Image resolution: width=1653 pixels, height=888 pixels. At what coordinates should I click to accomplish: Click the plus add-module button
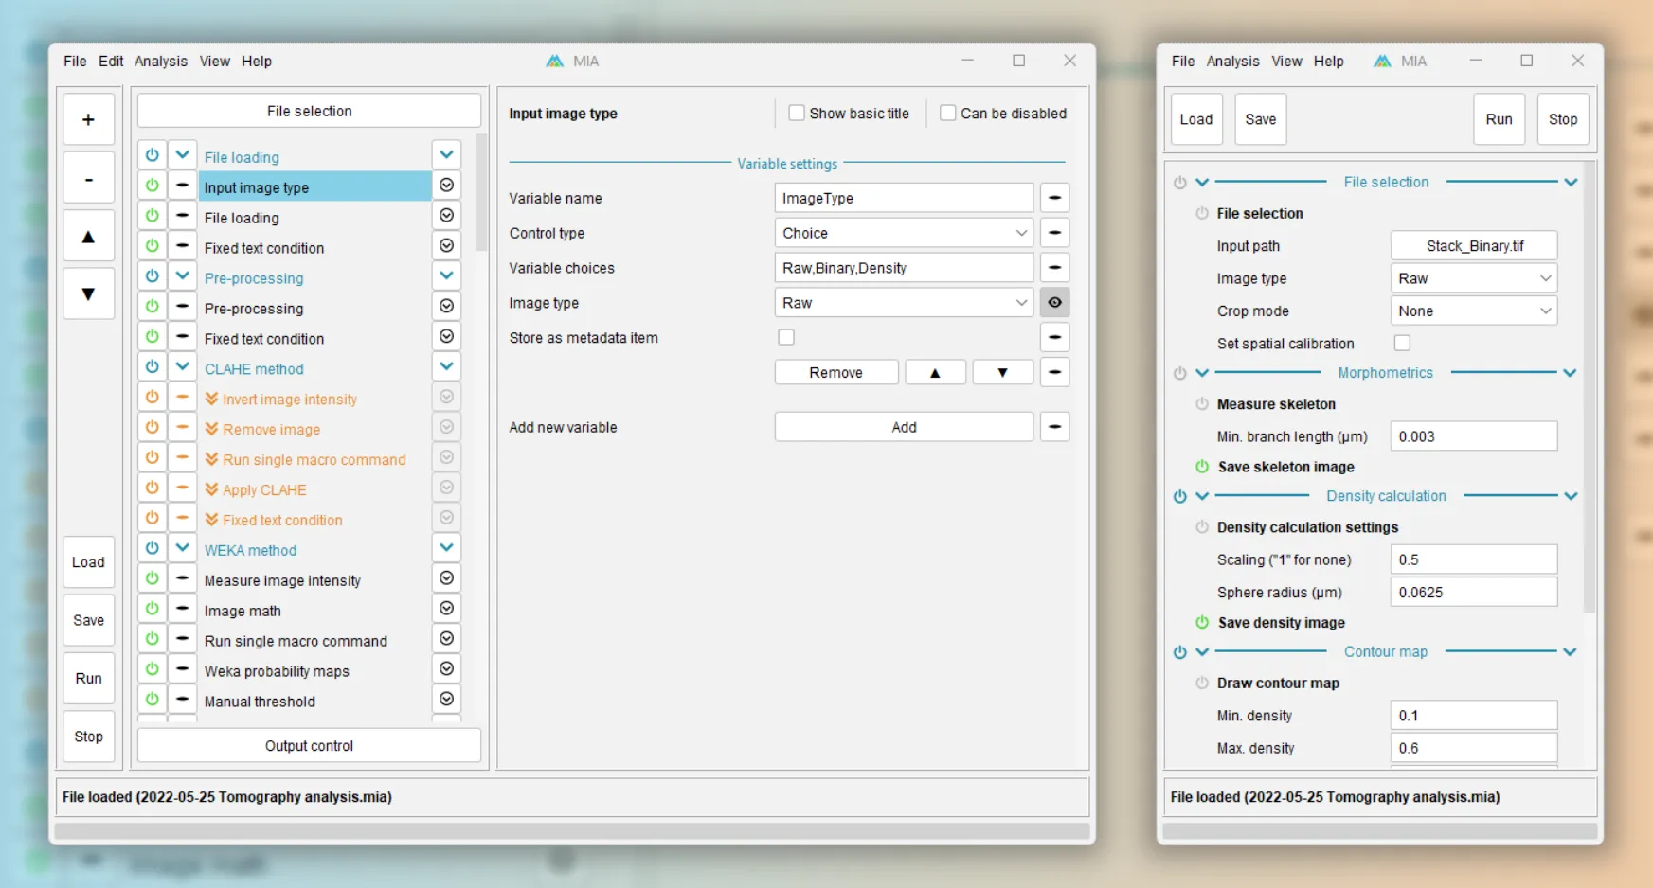pyautogui.click(x=88, y=119)
